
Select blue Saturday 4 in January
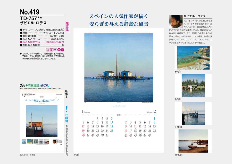pyautogui.click(x=112, y=118)
